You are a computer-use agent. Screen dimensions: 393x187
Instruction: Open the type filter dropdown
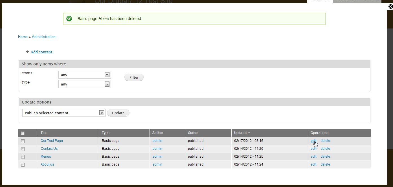coord(84,84)
